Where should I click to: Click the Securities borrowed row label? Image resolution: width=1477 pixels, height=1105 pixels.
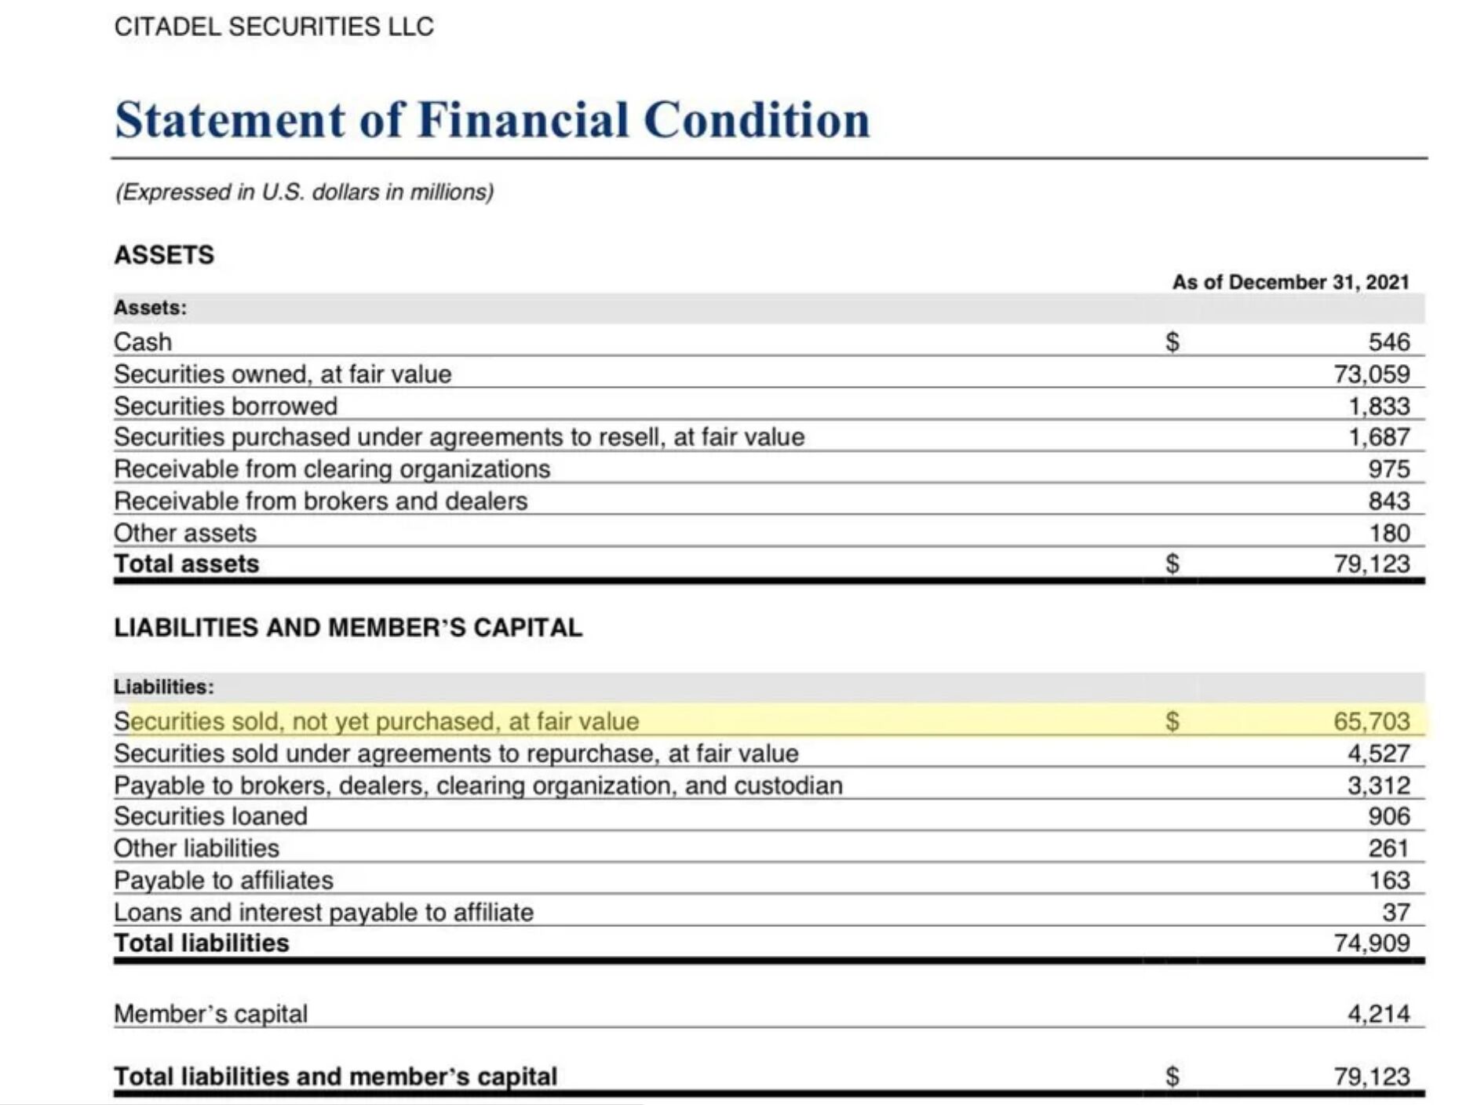226,406
